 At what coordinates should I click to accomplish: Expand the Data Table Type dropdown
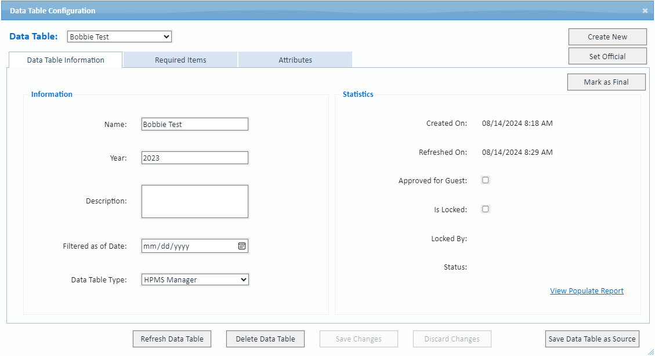pos(195,279)
